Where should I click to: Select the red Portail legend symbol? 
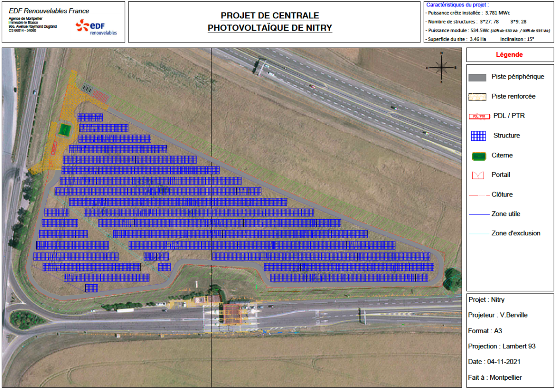(x=477, y=175)
